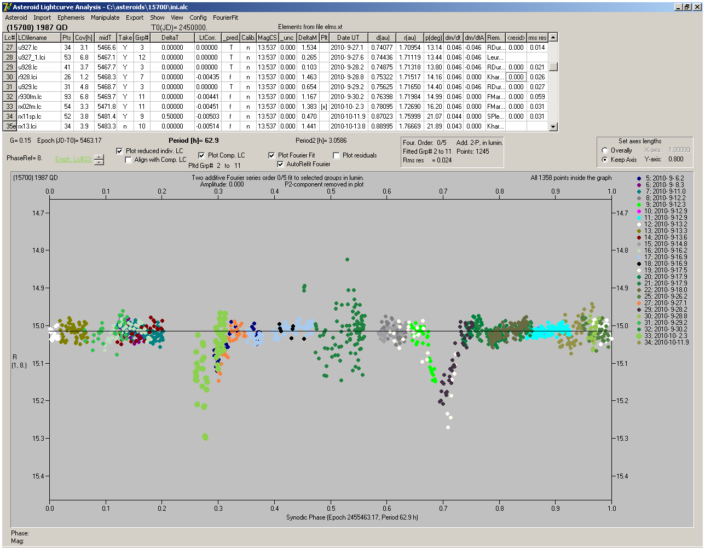Toggle Plot Comp. LC checkbox
705x548 pixels.
click(201, 155)
